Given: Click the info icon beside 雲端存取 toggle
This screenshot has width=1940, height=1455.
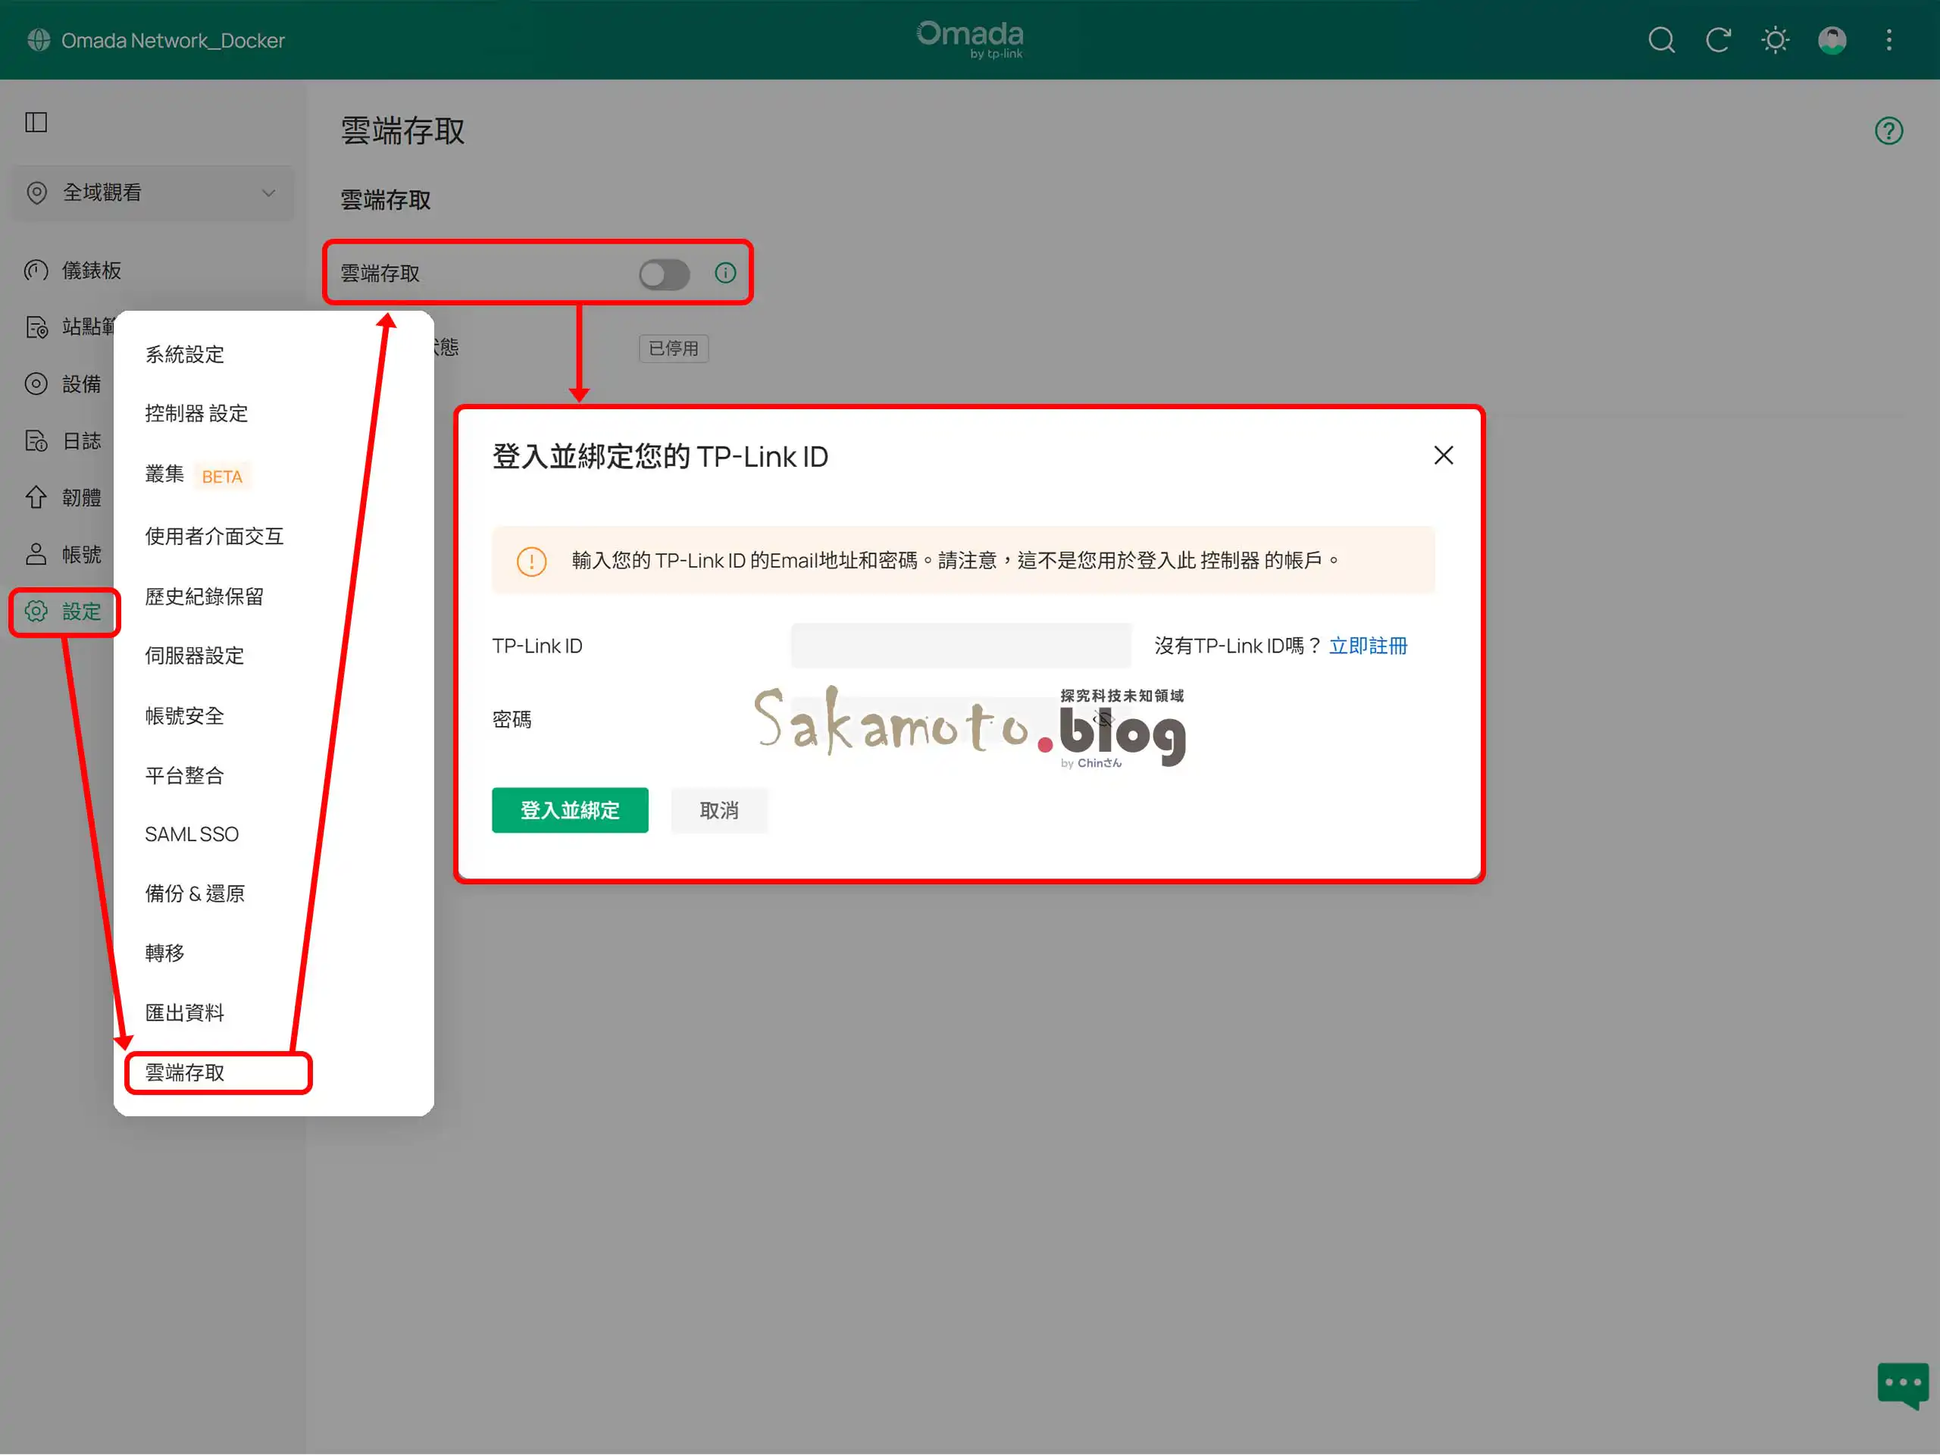Looking at the screenshot, I should (x=724, y=273).
